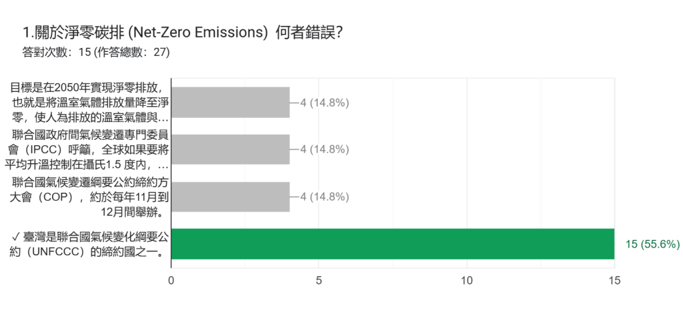This screenshot has width=683, height=324.
Task: Select the gray bar for the COP option
Action: point(231,197)
